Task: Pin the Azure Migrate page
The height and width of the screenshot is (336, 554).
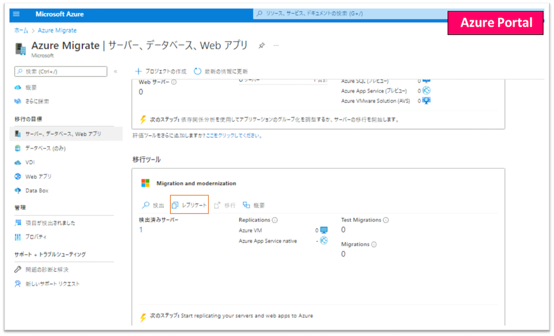Action: 261,45
